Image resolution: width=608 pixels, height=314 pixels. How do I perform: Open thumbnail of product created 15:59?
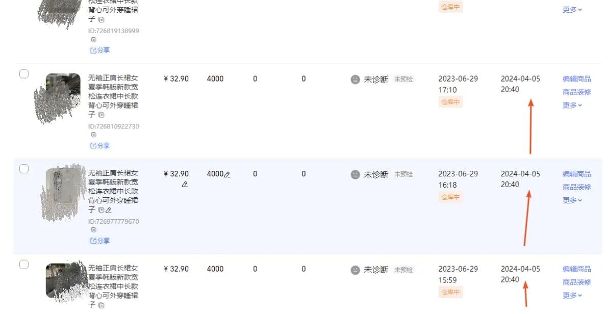click(63, 281)
